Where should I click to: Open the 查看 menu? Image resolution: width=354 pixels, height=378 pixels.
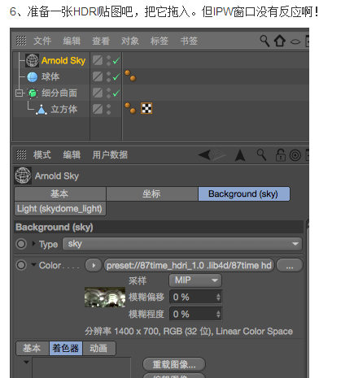pyautogui.click(x=101, y=41)
